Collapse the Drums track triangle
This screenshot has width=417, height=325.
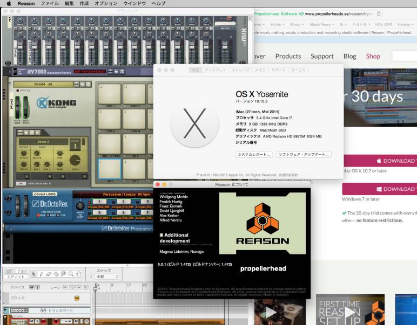pos(5,317)
